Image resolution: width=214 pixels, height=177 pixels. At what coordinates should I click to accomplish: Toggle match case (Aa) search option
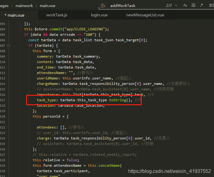tap(185, 5)
